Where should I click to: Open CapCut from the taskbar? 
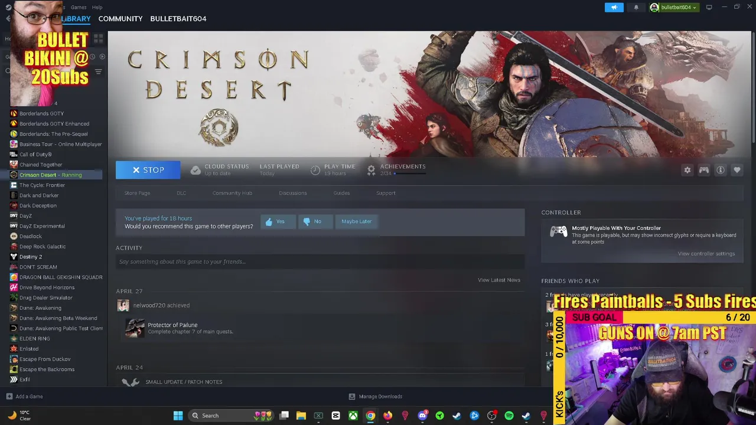coord(335,416)
